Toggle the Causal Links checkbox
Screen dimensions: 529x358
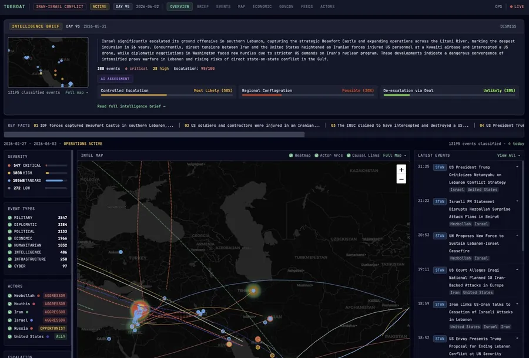point(349,156)
